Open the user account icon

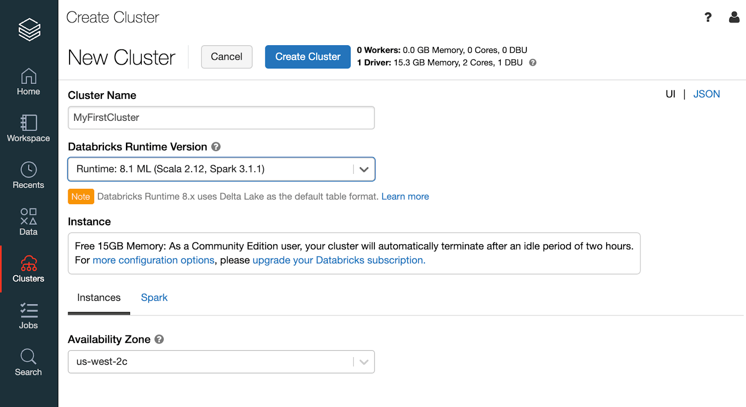(x=734, y=17)
